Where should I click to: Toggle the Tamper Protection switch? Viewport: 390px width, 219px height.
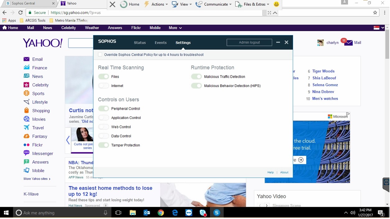point(103,145)
